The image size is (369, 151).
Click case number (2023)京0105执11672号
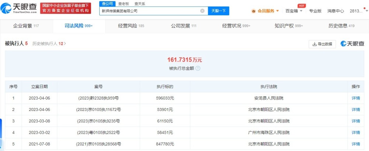pos(99,109)
